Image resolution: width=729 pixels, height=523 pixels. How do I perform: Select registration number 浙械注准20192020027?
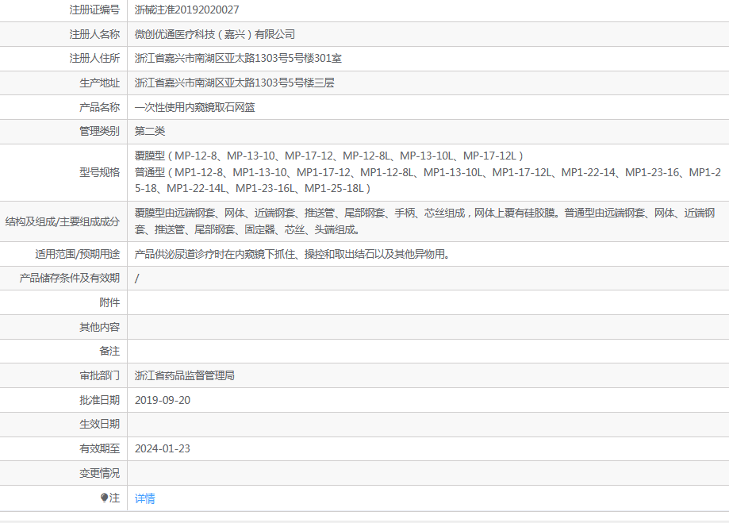tap(187, 10)
